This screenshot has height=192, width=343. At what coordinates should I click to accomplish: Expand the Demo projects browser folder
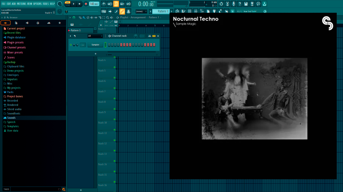point(15,71)
